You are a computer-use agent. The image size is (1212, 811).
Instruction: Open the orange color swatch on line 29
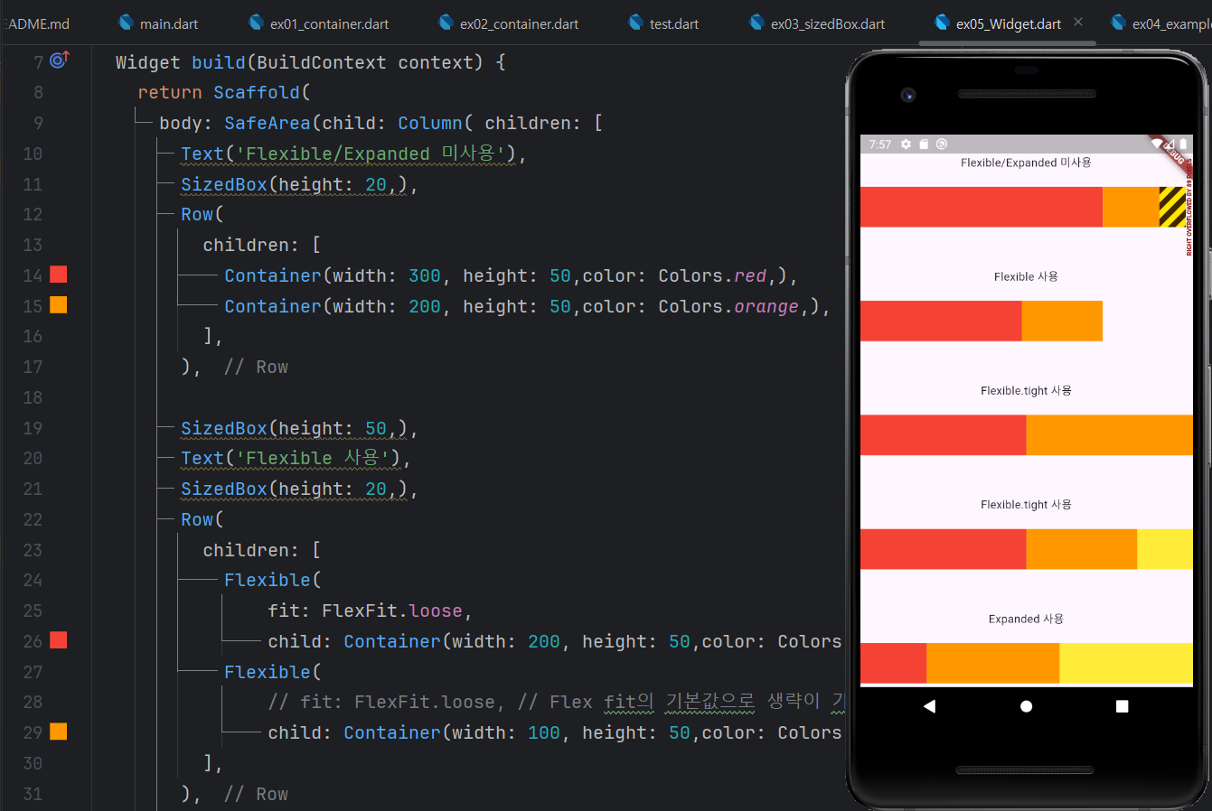pyautogui.click(x=59, y=732)
